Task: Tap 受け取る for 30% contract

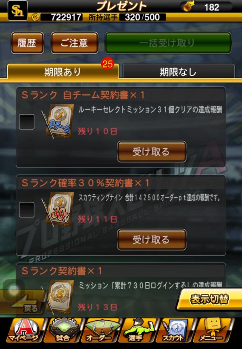Action: (x=152, y=240)
